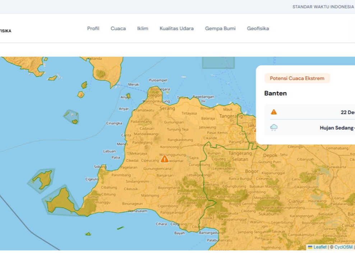Click the Banten heading in the card
The width and height of the screenshot is (355, 257).
pos(276,93)
